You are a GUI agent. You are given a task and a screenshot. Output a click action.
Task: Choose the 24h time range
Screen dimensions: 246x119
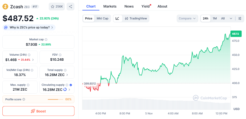(205, 19)
